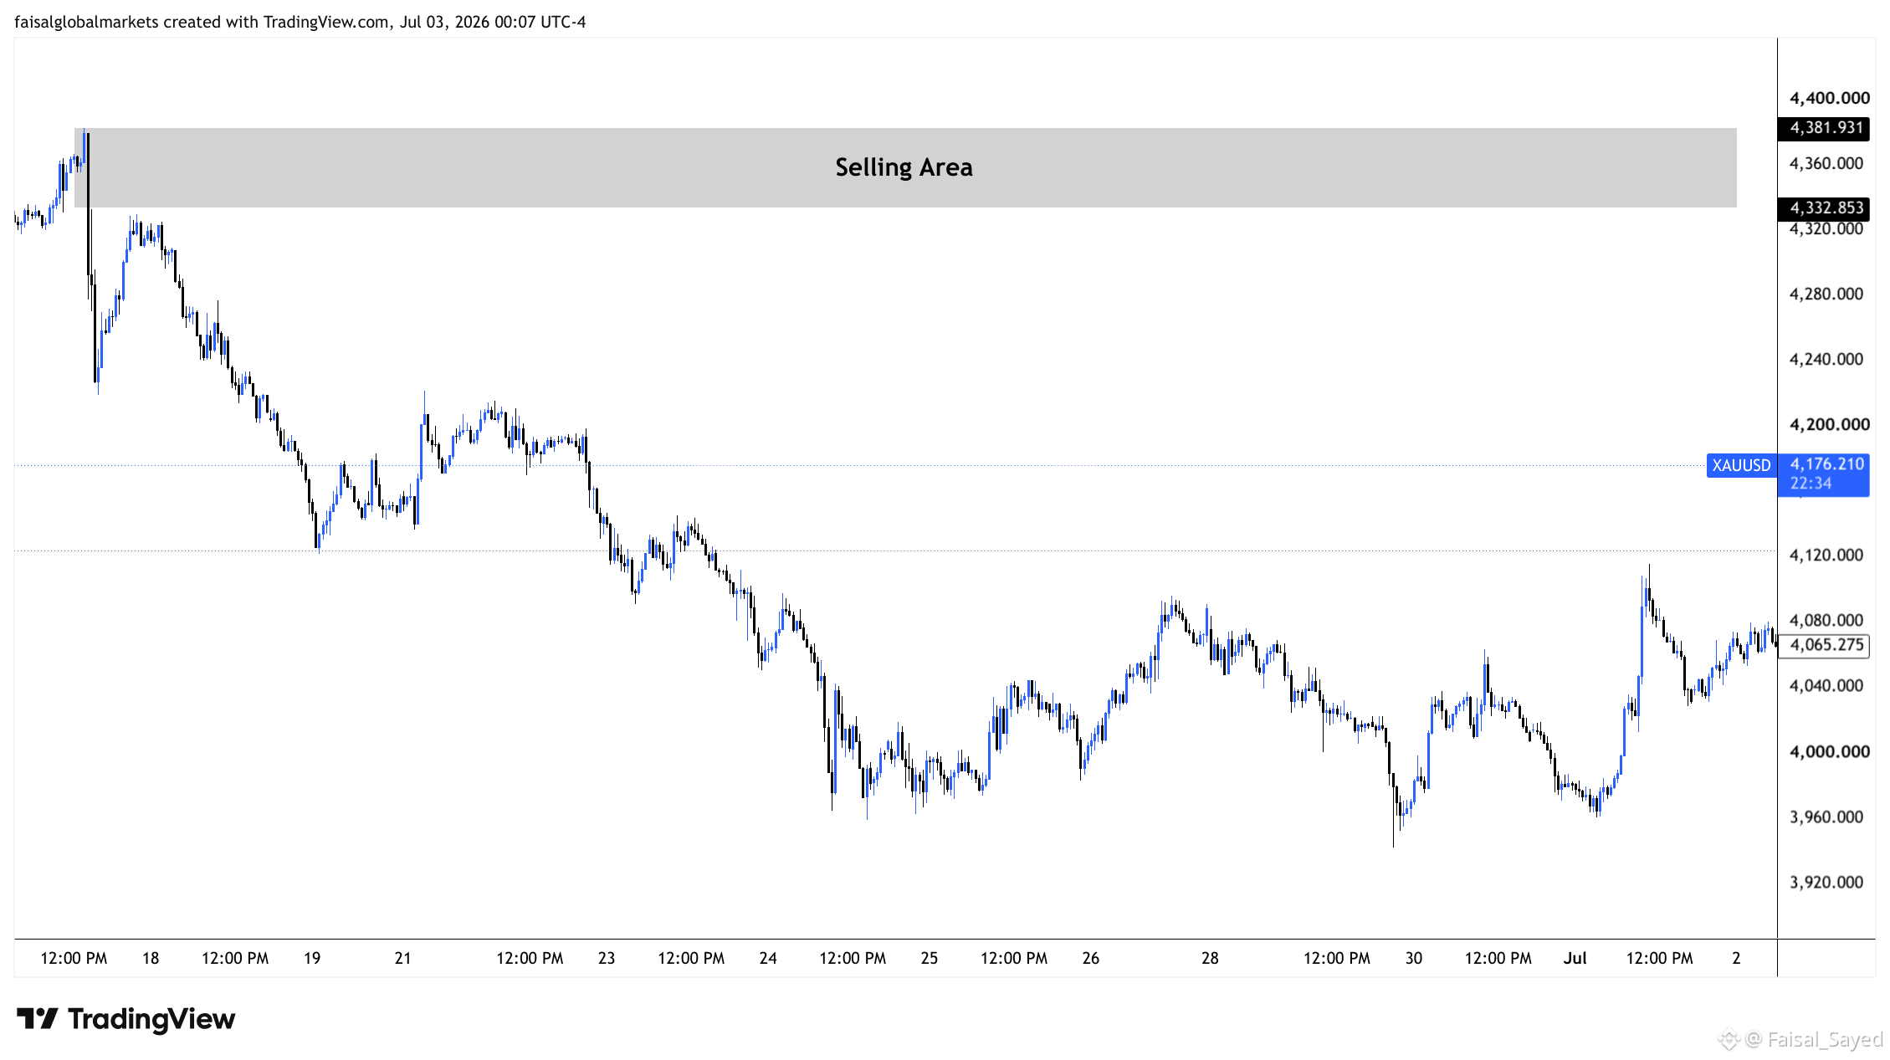Click the TradingView logo icon
Screen dimensions: 1890x1060
(37, 1018)
